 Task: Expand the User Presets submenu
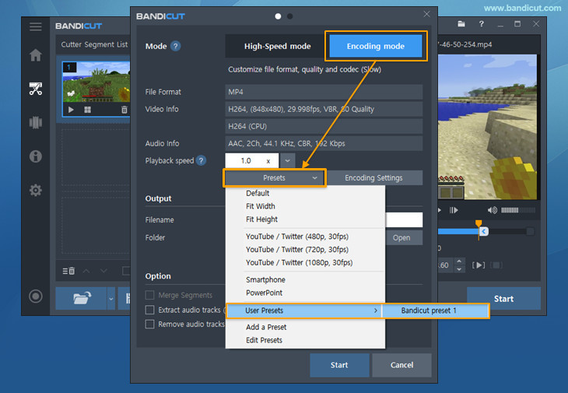[x=303, y=311]
